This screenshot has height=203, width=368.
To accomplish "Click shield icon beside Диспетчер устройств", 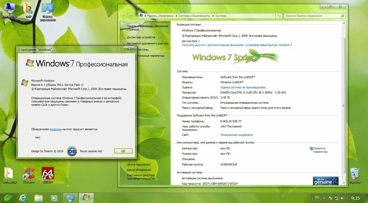I will click(124, 37).
